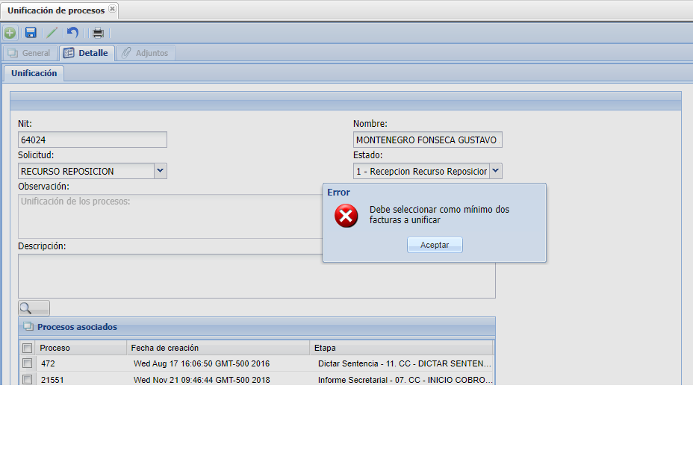
Task: Open the Estado dropdown arrow
Action: coord(496,171)
